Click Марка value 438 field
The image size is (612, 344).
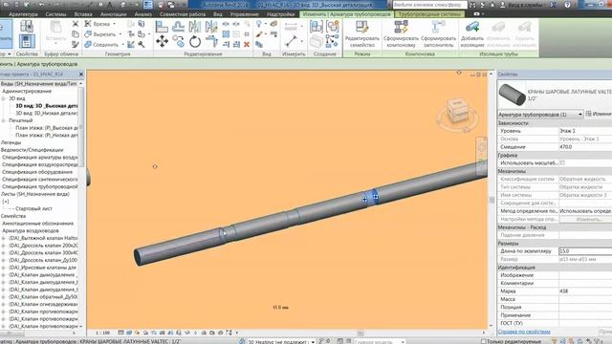click(585, 291)
